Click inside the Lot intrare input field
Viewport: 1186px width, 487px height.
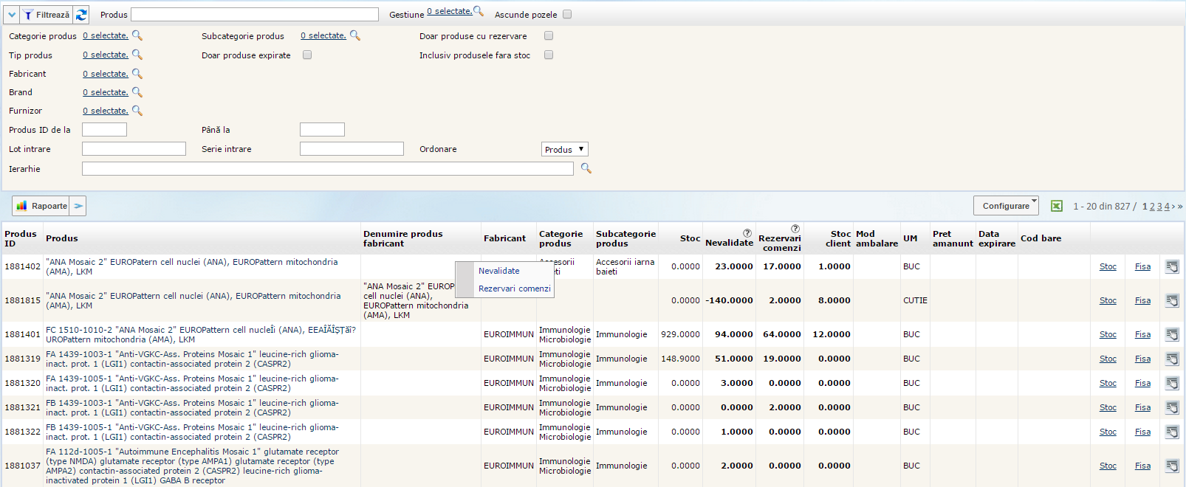tap(134, 149)
